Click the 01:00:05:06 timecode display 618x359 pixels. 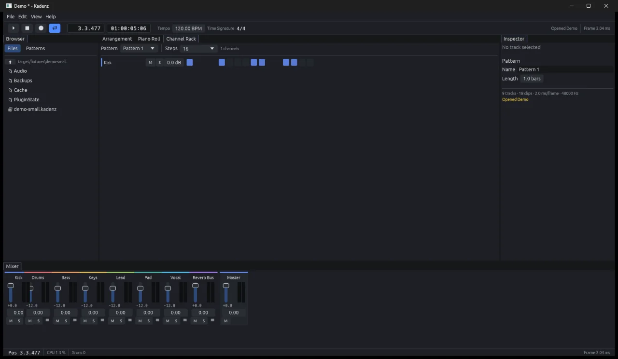click(129, 28)
